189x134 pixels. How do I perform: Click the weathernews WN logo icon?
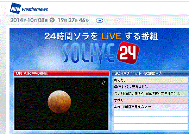[15, 8]
